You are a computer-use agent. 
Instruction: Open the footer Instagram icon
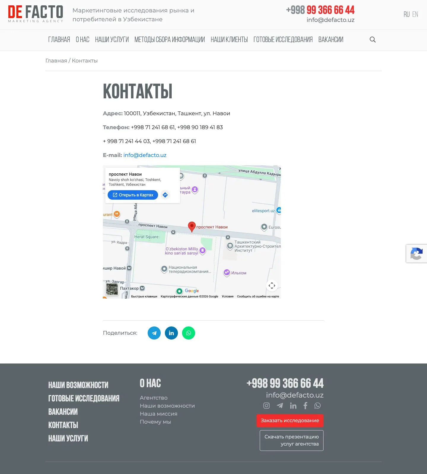tap(267, 406)
